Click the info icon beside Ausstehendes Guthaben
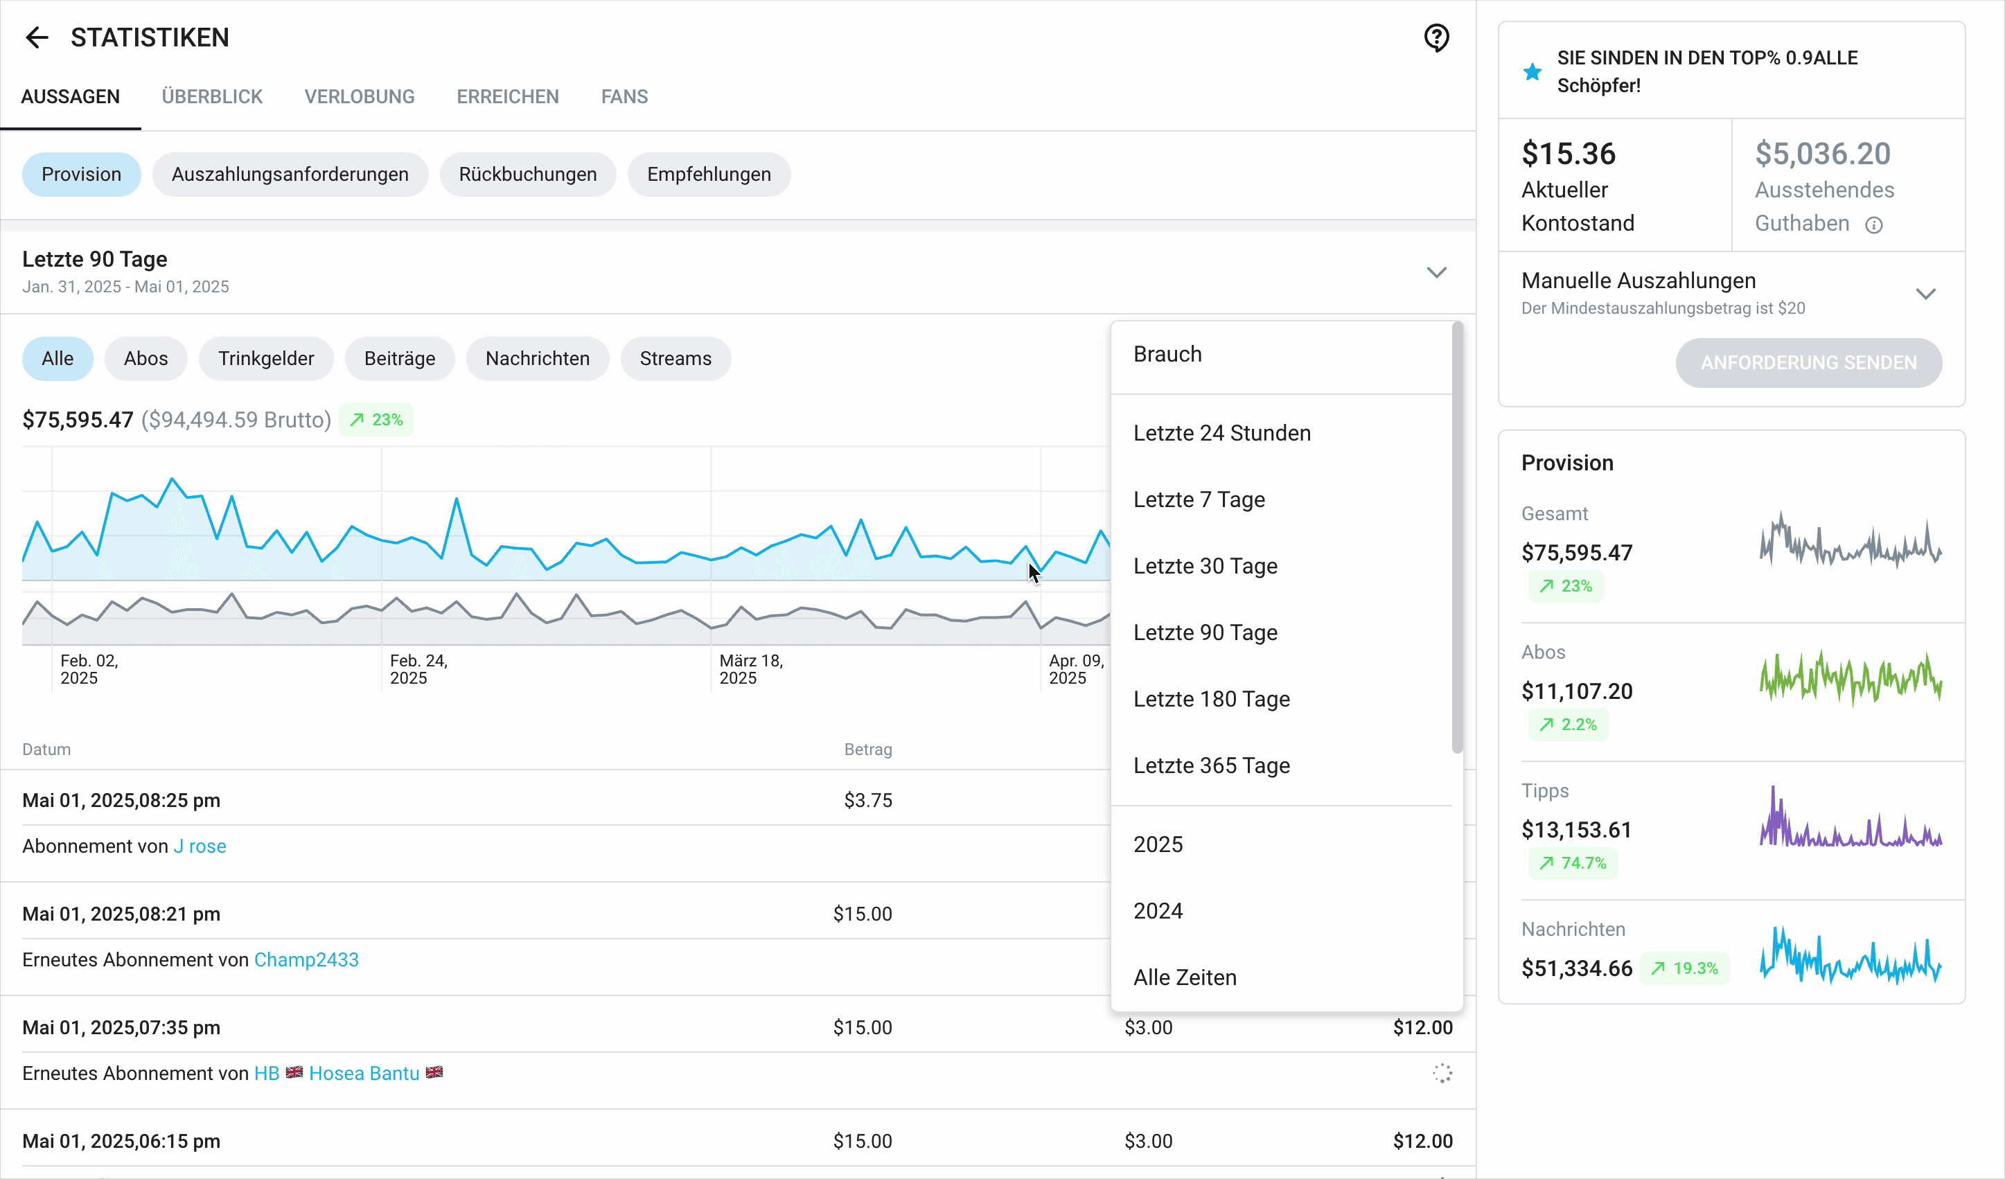The image size is (2005, 1179). 1874,225
